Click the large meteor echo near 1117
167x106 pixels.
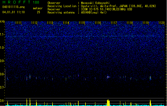[x=108, y=77]
